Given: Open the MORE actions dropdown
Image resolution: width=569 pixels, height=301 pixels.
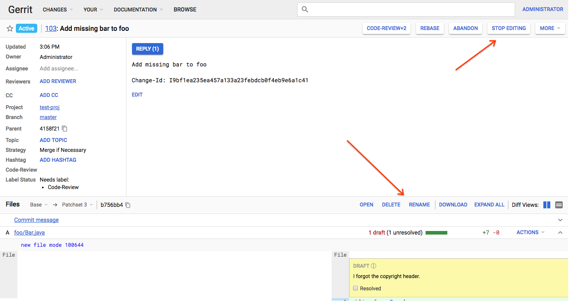Looking at the screenshot, I should point(550,28).
